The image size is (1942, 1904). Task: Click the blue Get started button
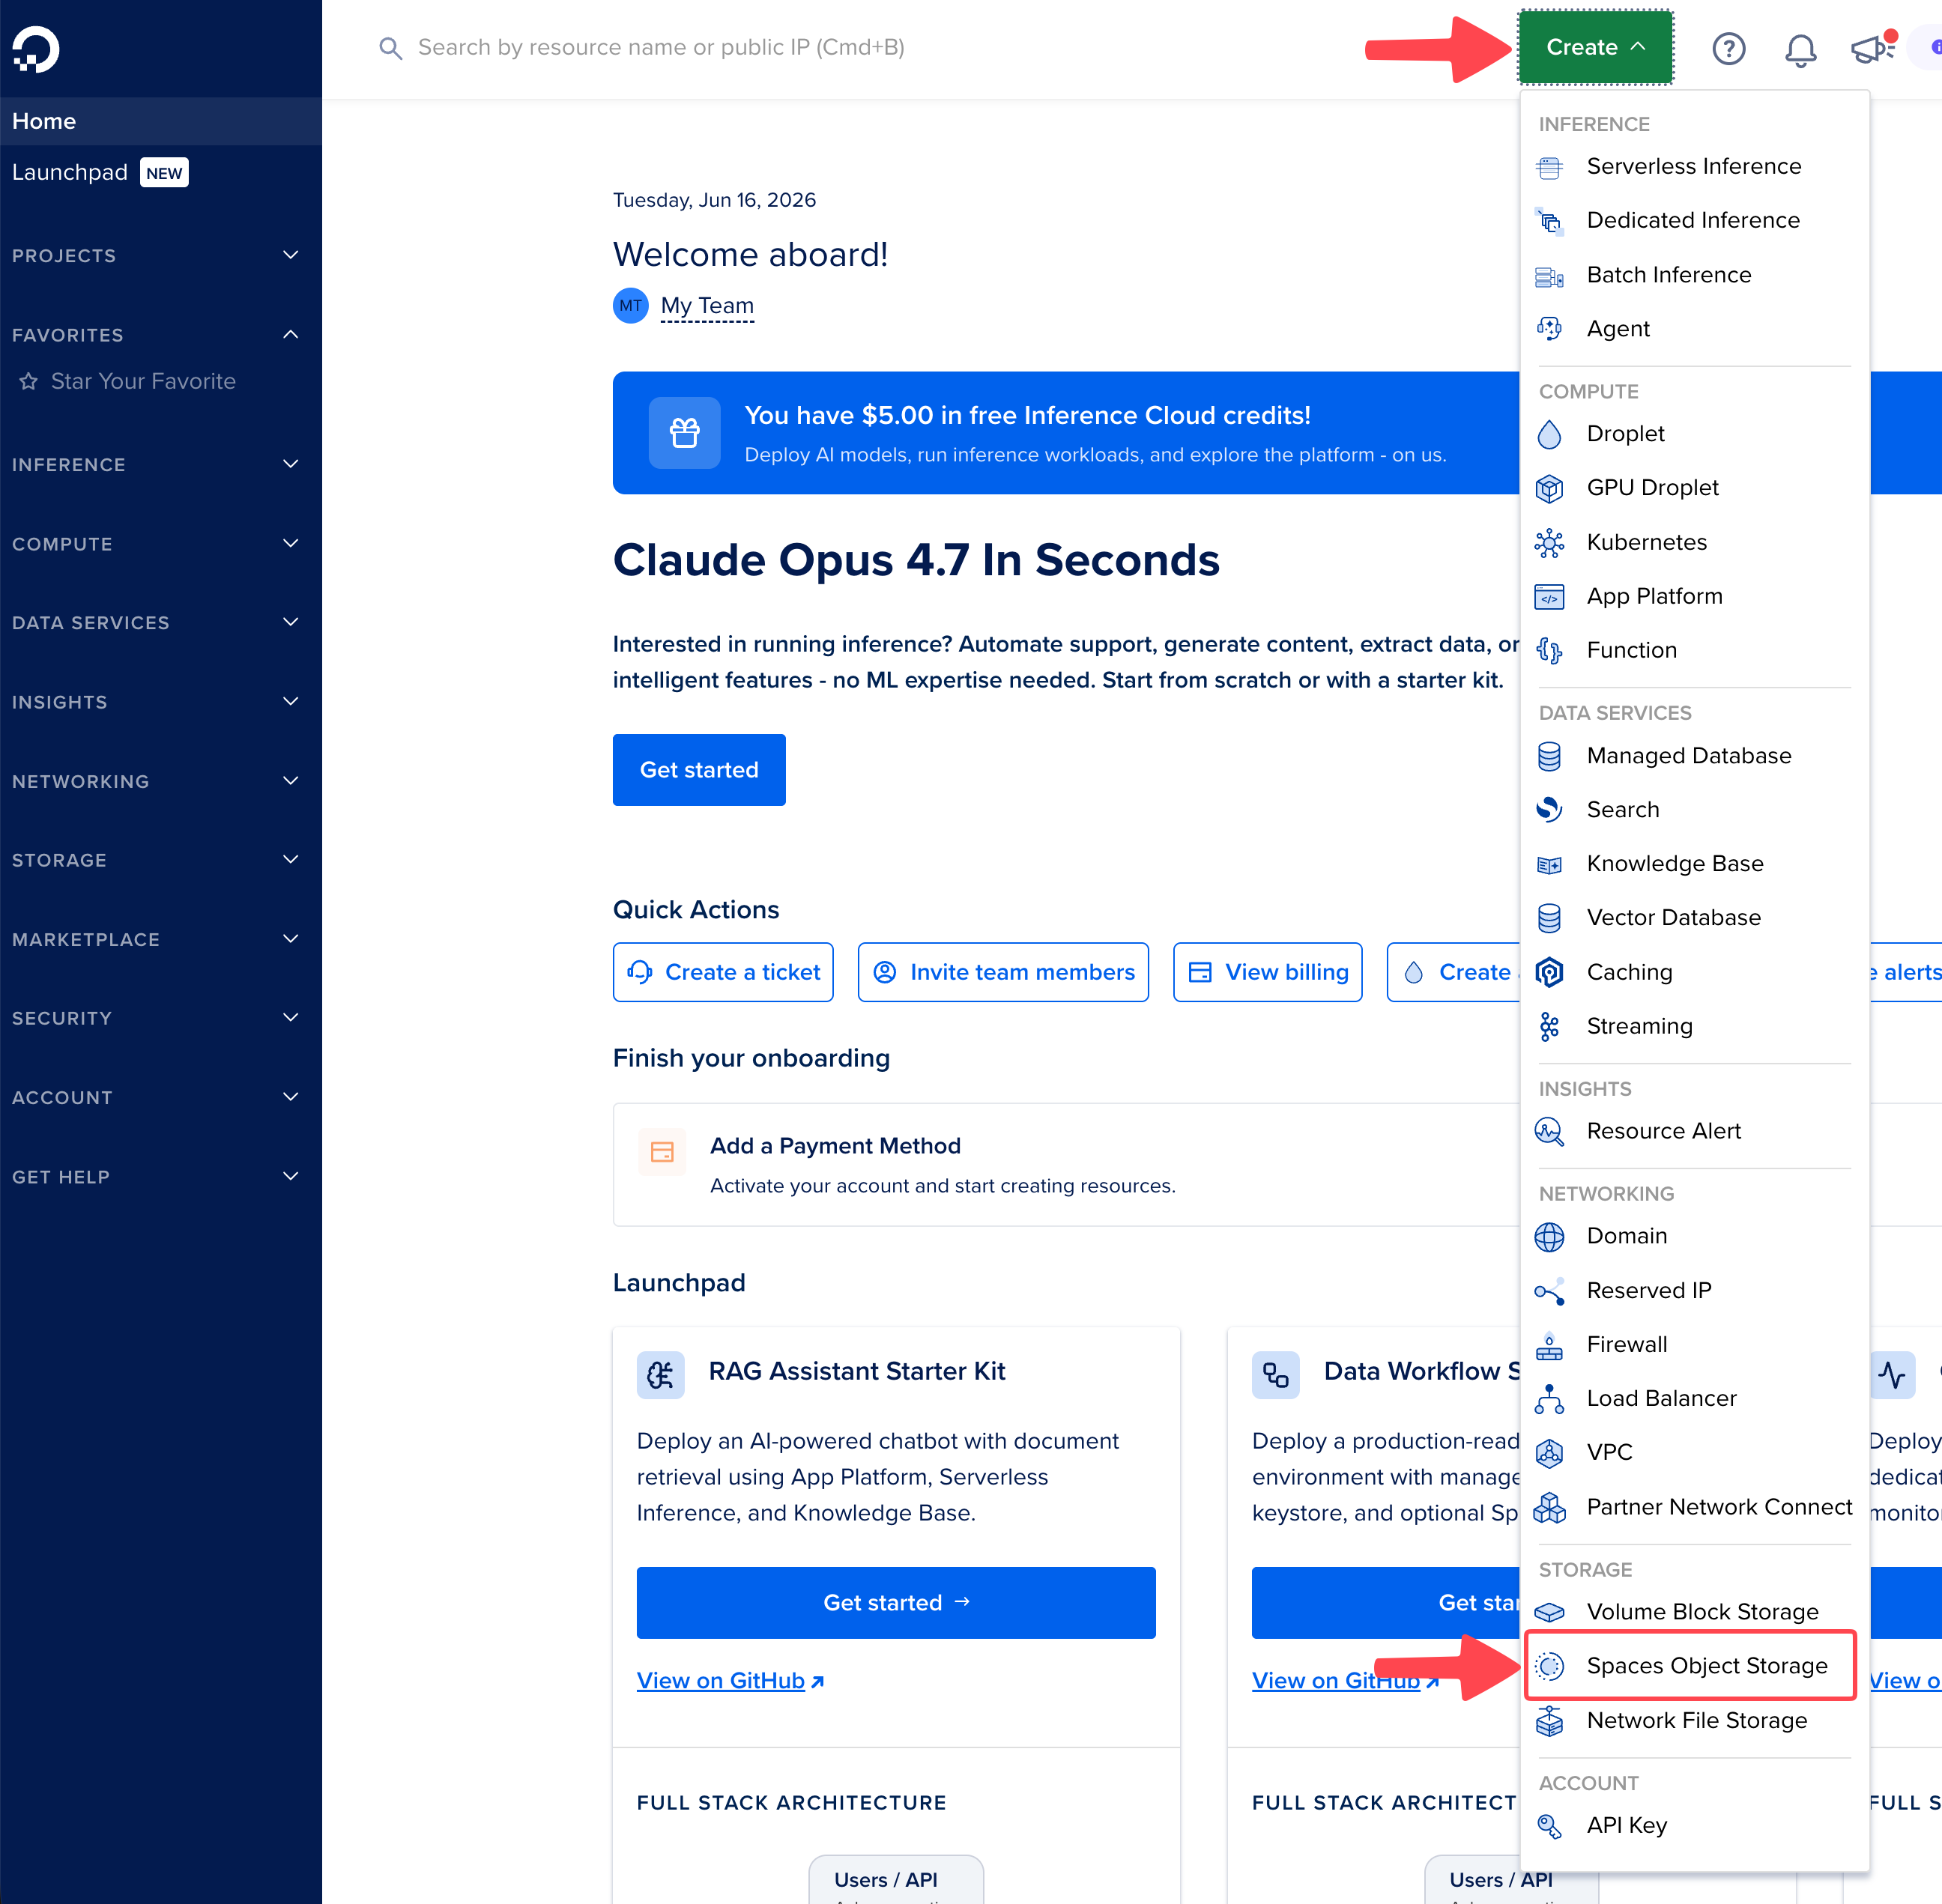tap(699, 770)
